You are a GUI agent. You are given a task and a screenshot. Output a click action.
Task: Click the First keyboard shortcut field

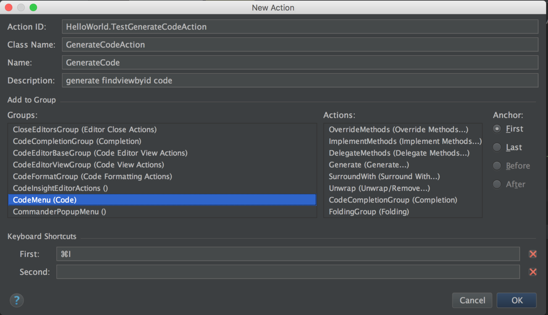click(288, 254)
